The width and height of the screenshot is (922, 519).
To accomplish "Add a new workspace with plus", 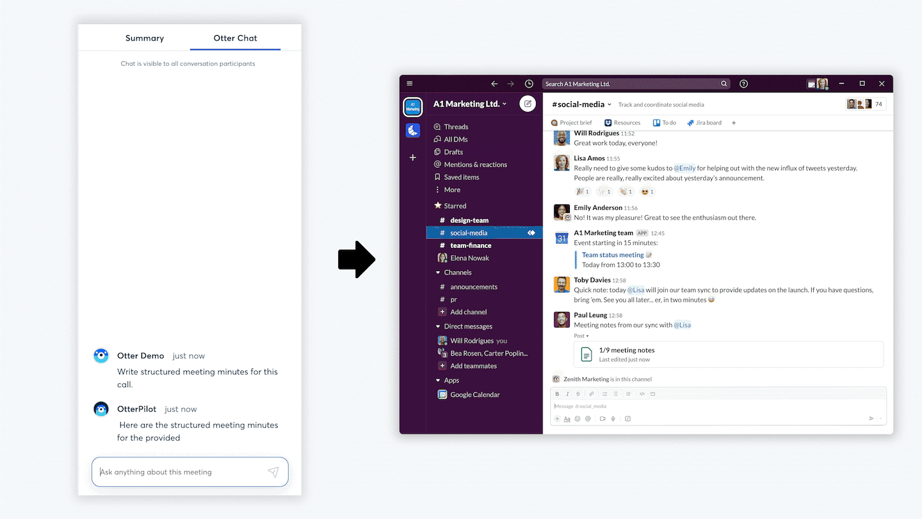I will click(413, 157).
